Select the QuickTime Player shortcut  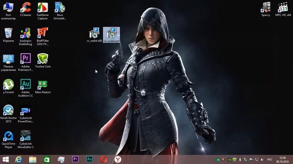pos(8,140)
